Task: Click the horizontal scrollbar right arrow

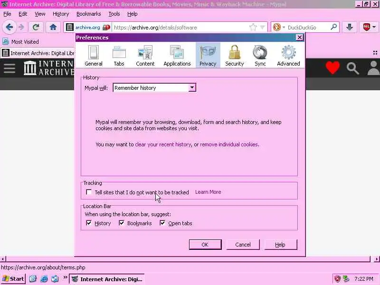Action: click(377, 259)
